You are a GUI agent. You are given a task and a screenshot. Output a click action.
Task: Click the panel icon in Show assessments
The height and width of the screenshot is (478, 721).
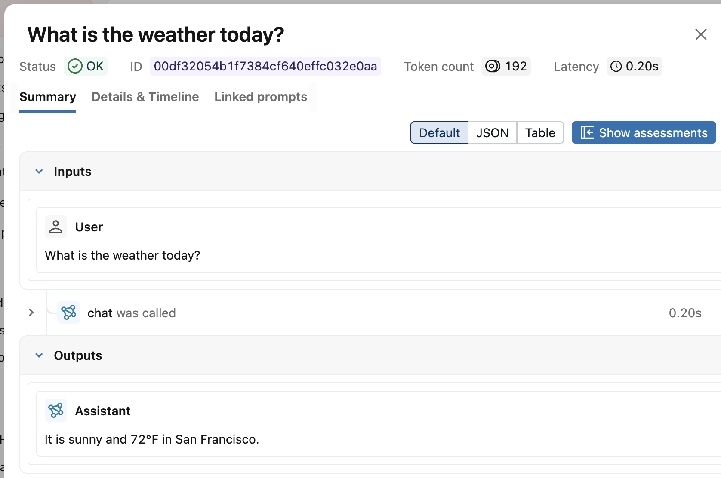[587, 132]
